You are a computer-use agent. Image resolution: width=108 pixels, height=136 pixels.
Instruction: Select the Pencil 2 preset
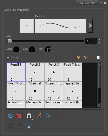[x=35, y=72]
